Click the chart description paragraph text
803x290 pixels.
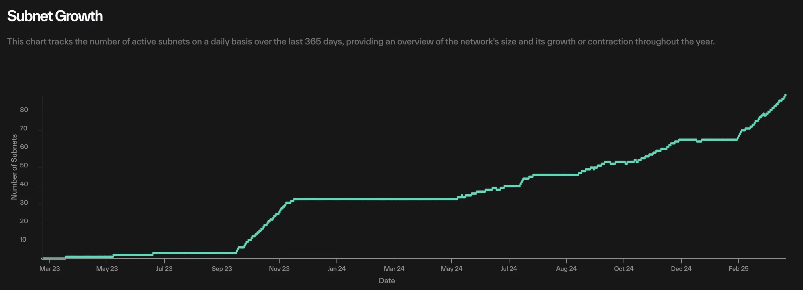tap(361, 42)
